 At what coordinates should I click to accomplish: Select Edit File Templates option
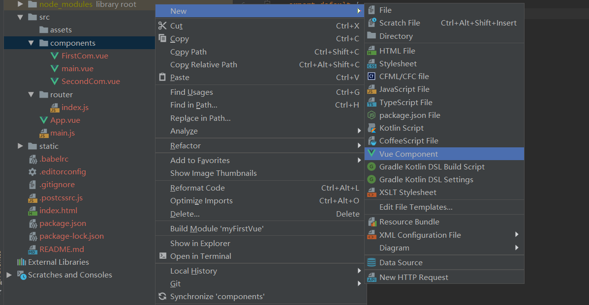coord(416,207)
